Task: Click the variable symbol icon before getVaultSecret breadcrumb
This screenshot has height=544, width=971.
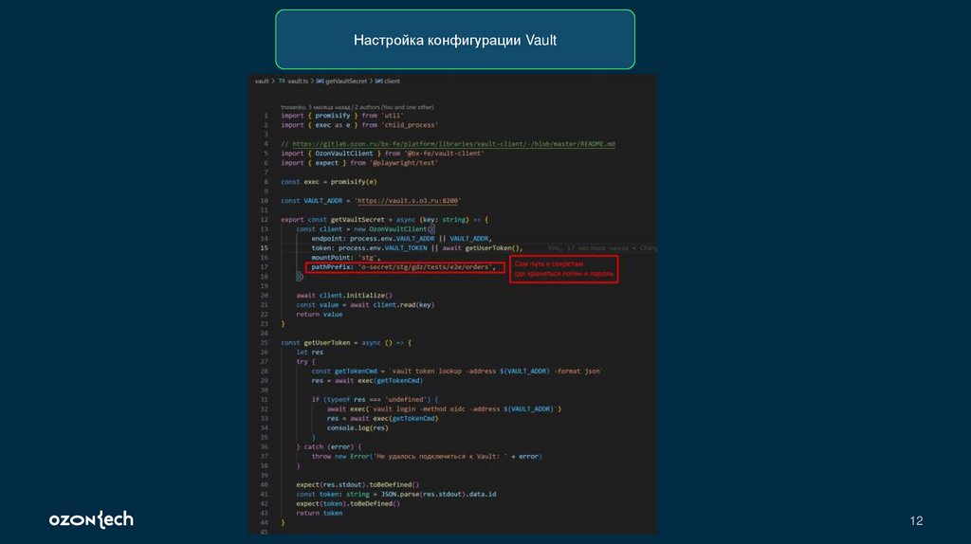Action: (321, 82)
